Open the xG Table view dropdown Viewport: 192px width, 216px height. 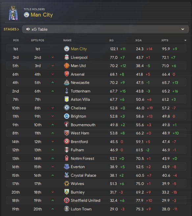pyautogui.click(x=105, y=29)
